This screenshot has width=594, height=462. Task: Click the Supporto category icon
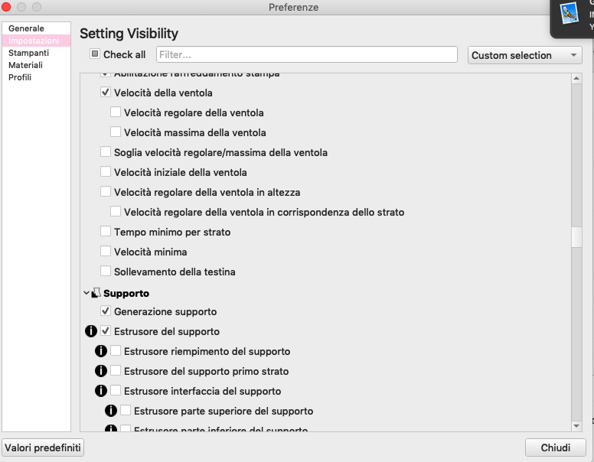click(96, 293)
